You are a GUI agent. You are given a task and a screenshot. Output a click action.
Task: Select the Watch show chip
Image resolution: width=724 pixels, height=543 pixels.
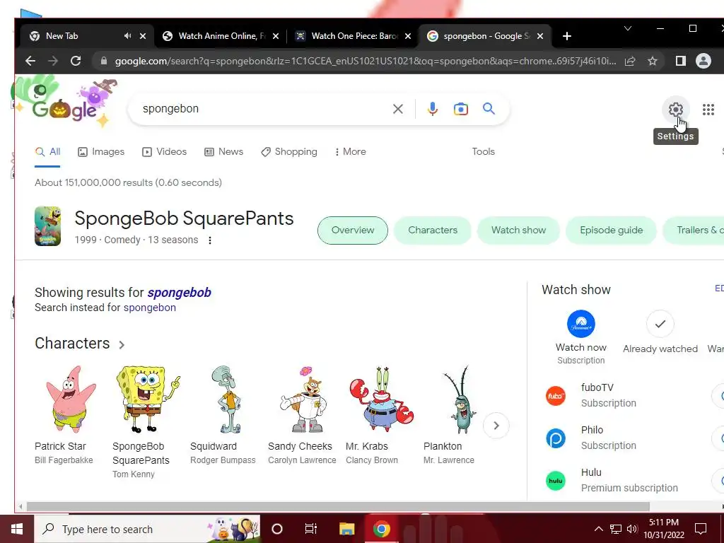[518, 230]
